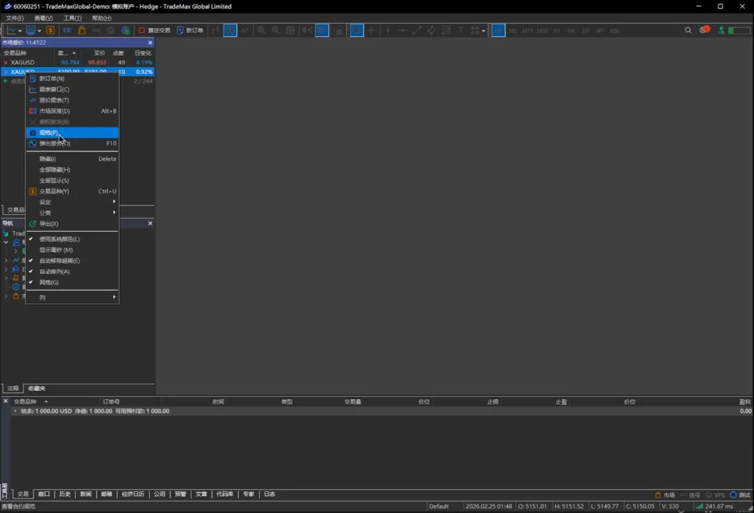Click the Market Depth icon in context menu
754x513 pixels.
pyautogui.click(x=33, y=111)
